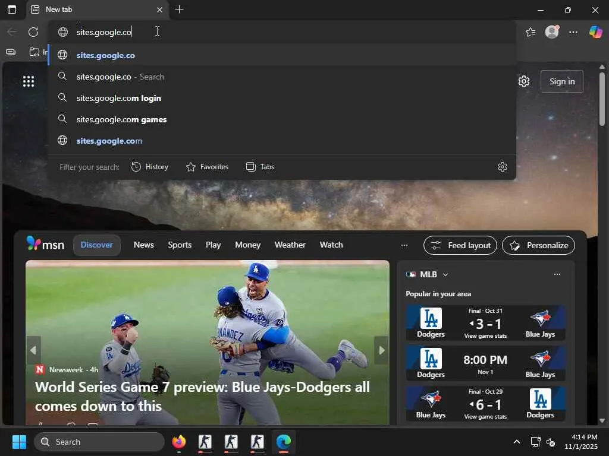Viewport: 609px width, 456px height.
Task: Select the first sites.google.co suggestion
Action: 282,55
